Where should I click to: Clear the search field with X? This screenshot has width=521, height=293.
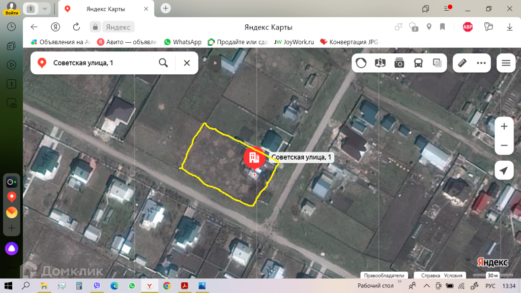click(x=187, y=63)
